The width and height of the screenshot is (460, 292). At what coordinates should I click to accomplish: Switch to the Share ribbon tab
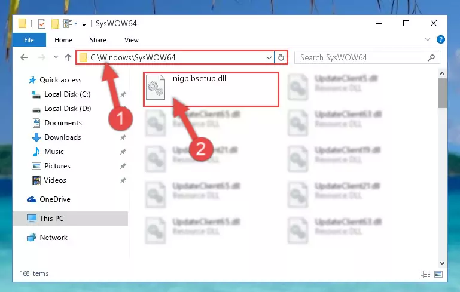[98, 40]
